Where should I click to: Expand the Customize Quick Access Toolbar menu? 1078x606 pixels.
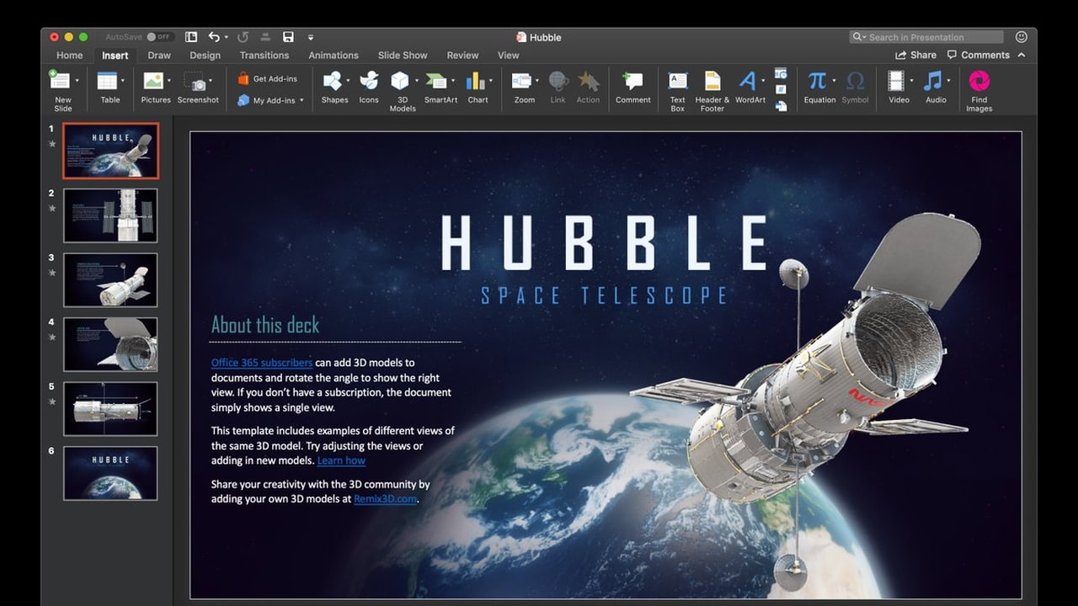point(311,37)
